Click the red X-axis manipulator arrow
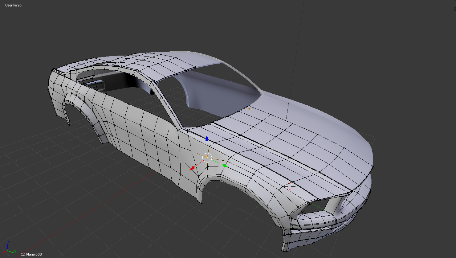This screenshot has height=258, width=456. (192, 168)
